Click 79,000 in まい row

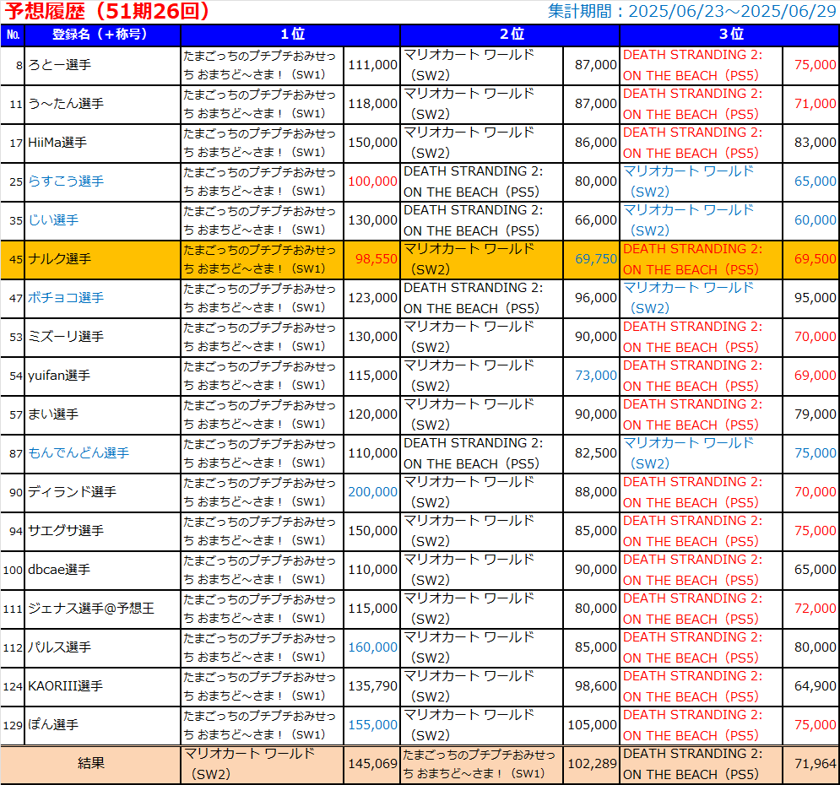point(816,414)
